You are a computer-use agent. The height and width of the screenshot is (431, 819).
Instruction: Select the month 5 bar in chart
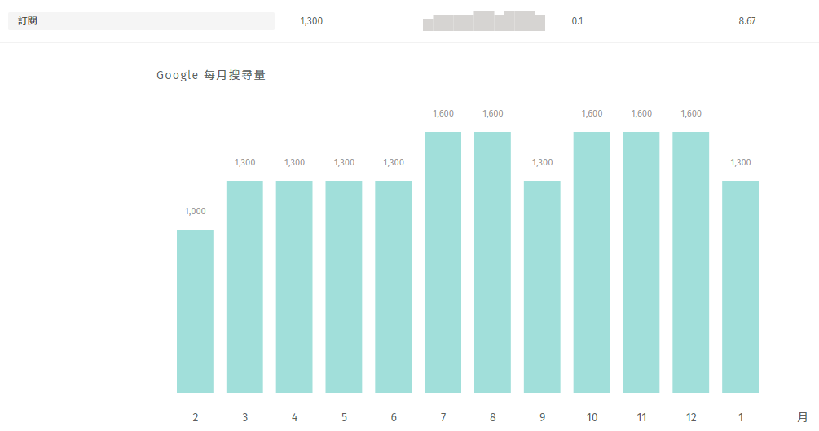pos(344,287)
